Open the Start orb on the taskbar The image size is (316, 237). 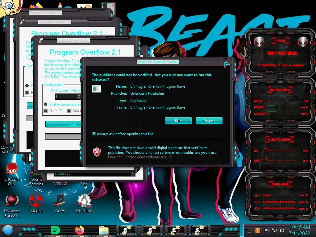click(x=8, y=231)
